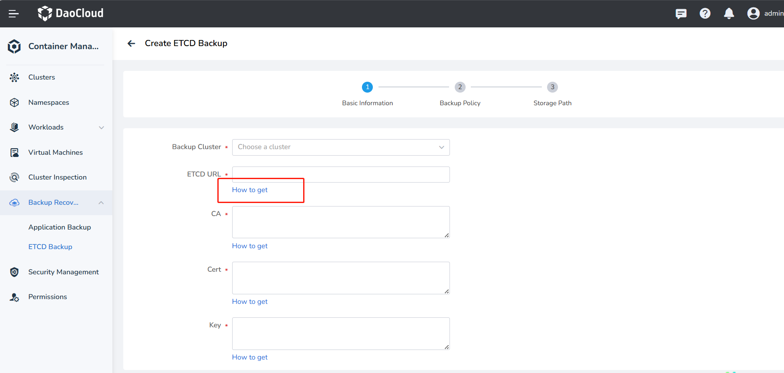Click How to get under CA field

[250, 246]
